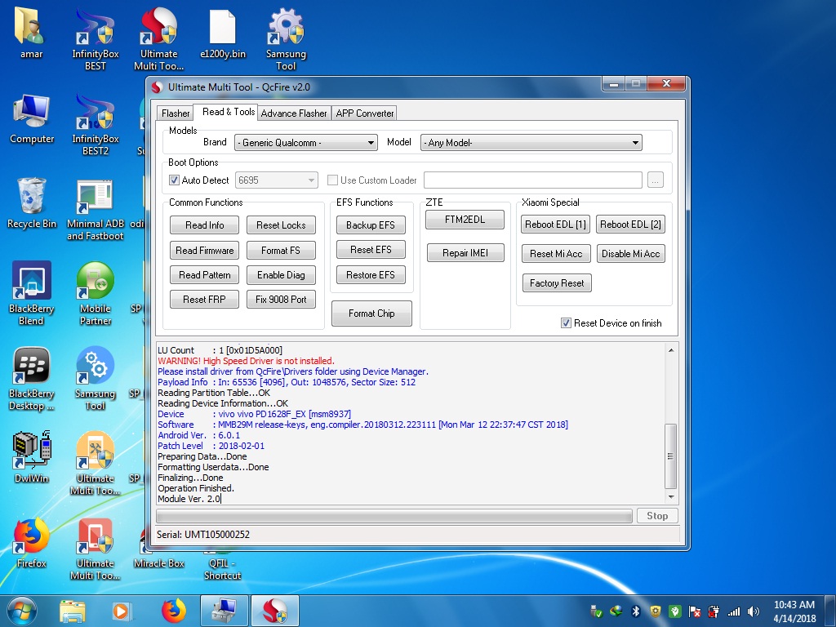
Task: Launch Firefox from the desktop
Action: coord(32,542)
